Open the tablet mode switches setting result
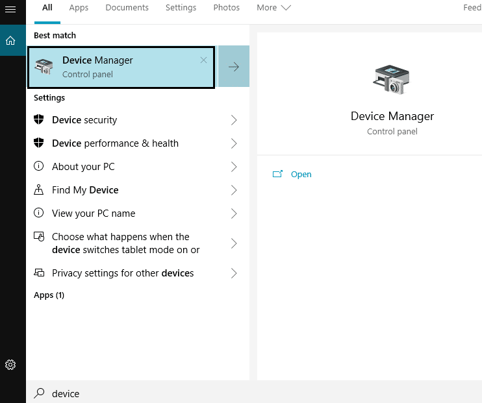This screenshot has height=403, width=482. (x=138, y=243)
